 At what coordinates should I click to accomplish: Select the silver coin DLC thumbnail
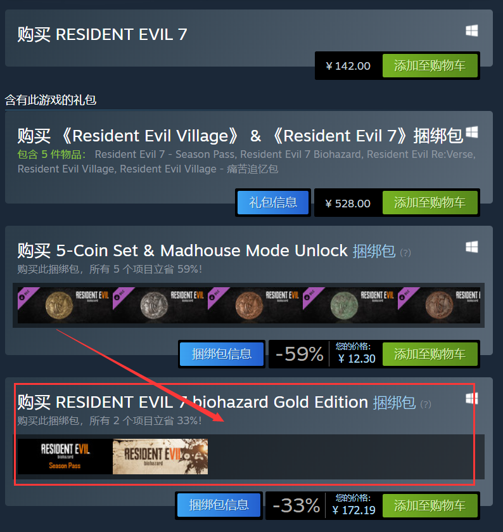click(x=160, y=305)
